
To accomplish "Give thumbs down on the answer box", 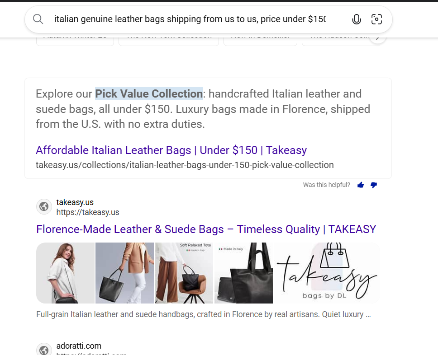I will 374,185.
